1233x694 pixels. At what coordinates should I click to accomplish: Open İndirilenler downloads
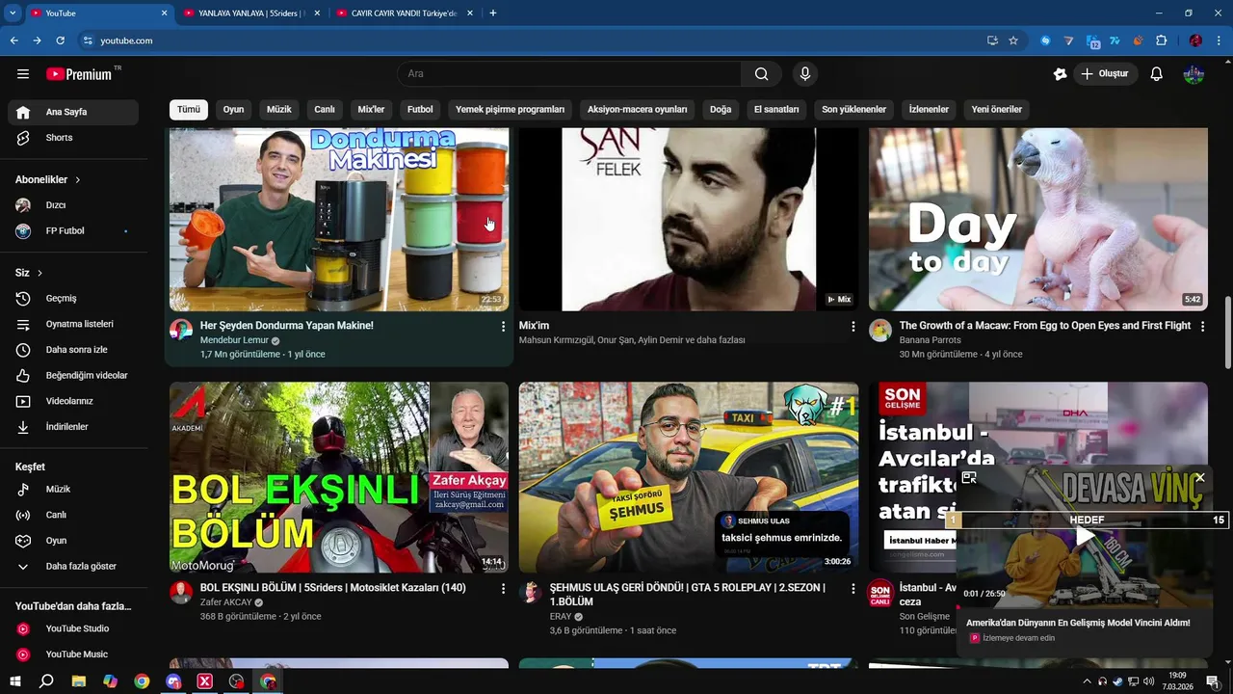tap(73, 427)
